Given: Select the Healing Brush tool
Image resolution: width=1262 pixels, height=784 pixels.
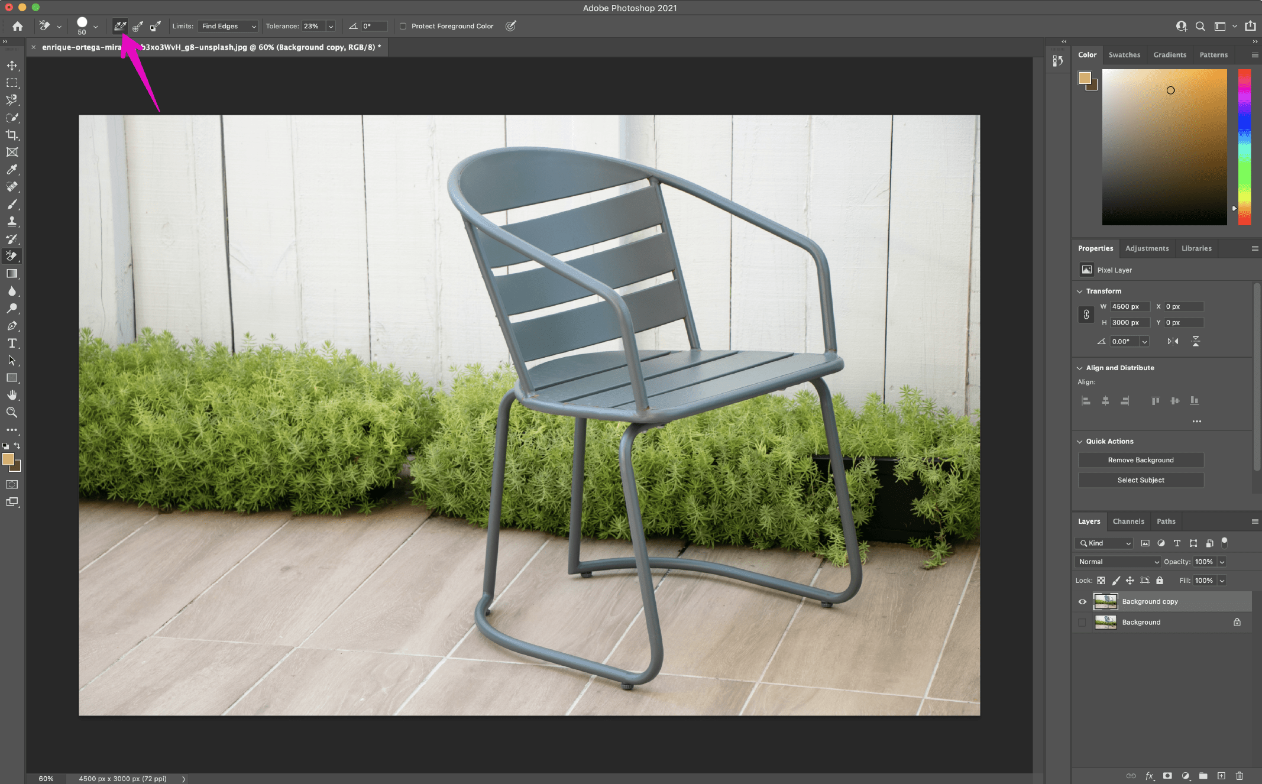Looking at the screenshot, I should (x=12, y=187).
